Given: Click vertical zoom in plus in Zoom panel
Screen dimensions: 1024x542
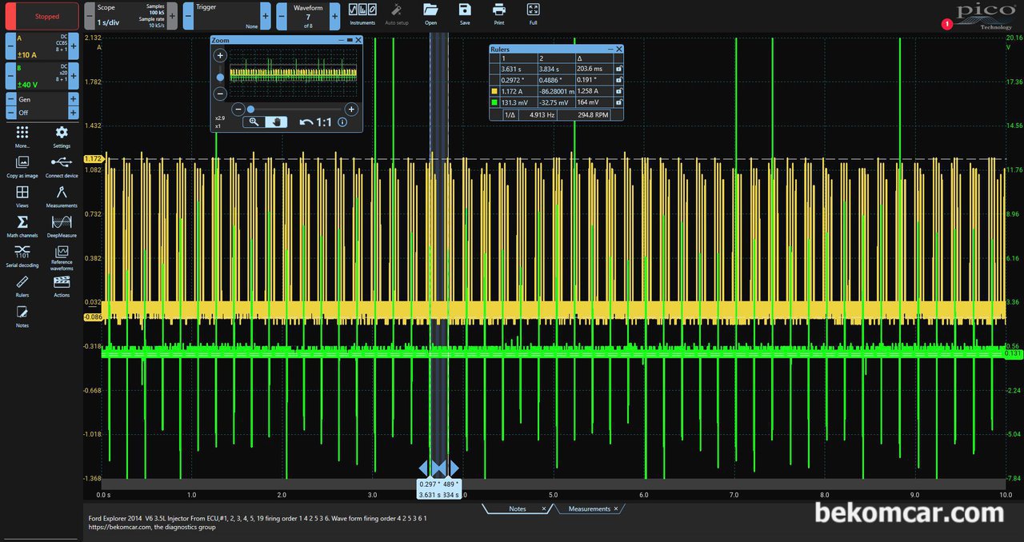Looking at the screenshot, I should click(x=221, y=56).
